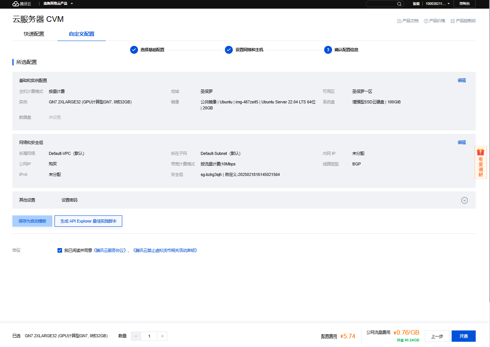Click the Default-Subnet value
The height and width of the screenshot is (347, 490).
tap(220, 153)
